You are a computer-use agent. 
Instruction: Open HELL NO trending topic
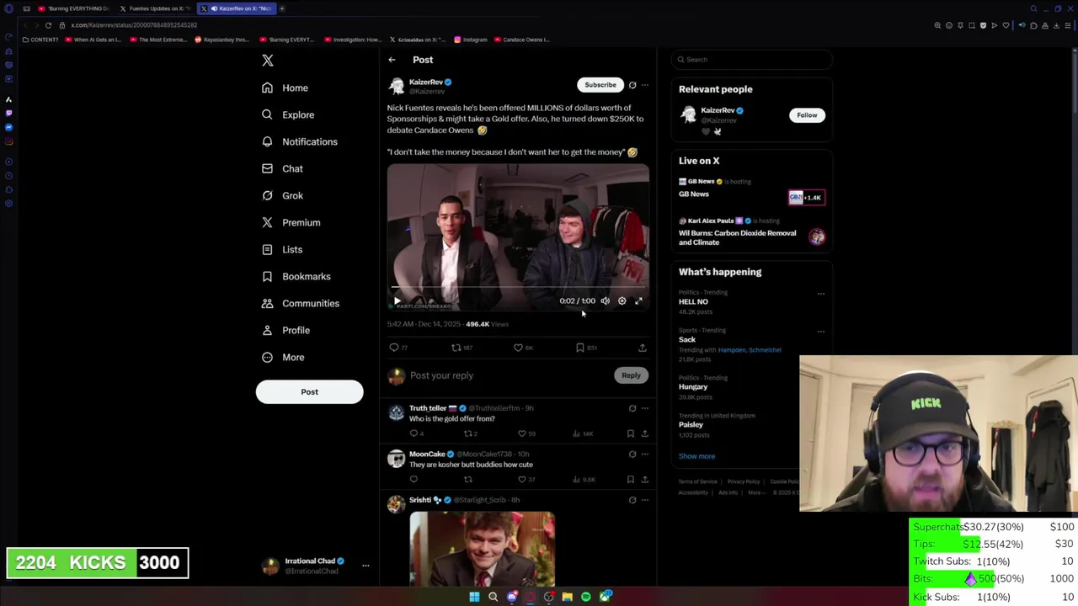coord(693,301)
